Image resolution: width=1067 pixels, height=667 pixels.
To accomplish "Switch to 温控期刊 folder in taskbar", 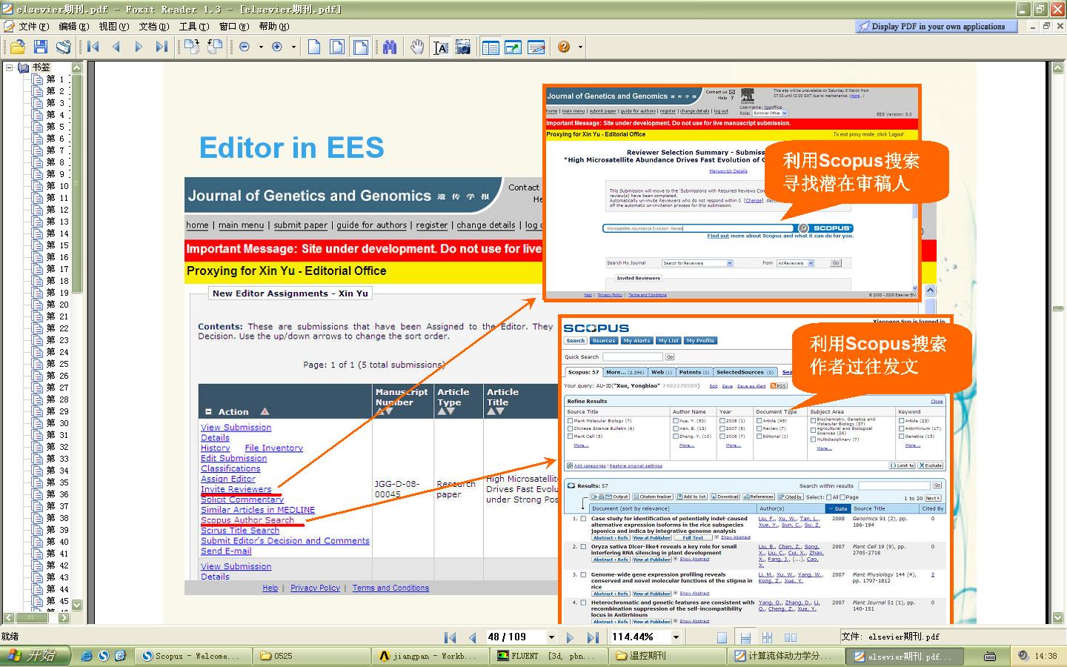I will coord(666,656).
